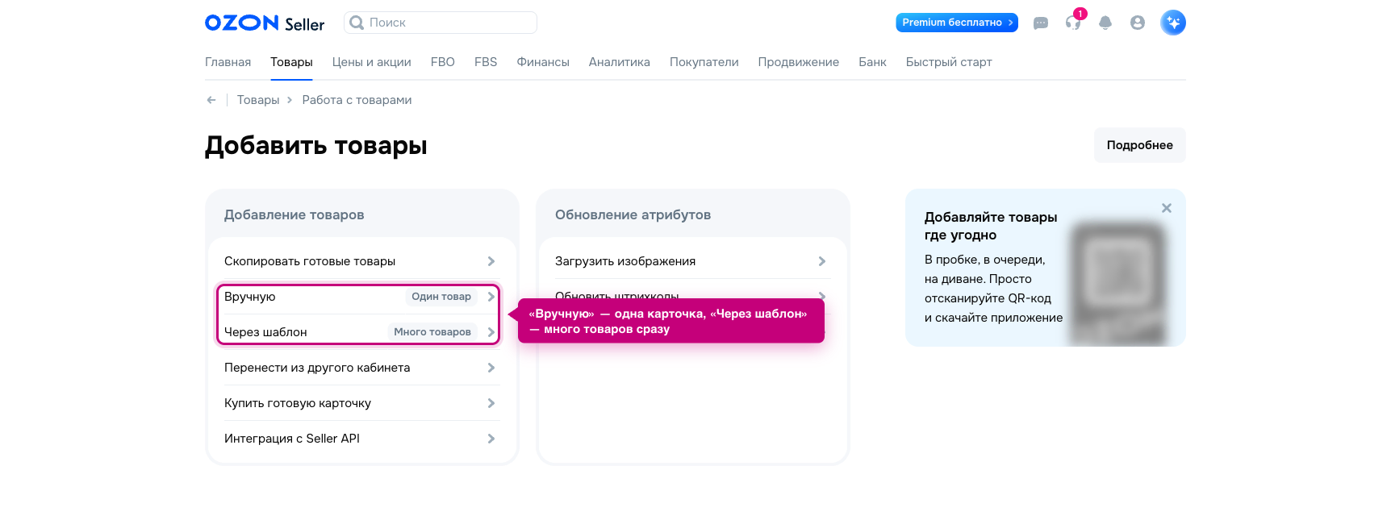The height and width of the screenshot is (516, 1391).
Task: Open the Продвижение tab
Action: (x=799, y=62)
